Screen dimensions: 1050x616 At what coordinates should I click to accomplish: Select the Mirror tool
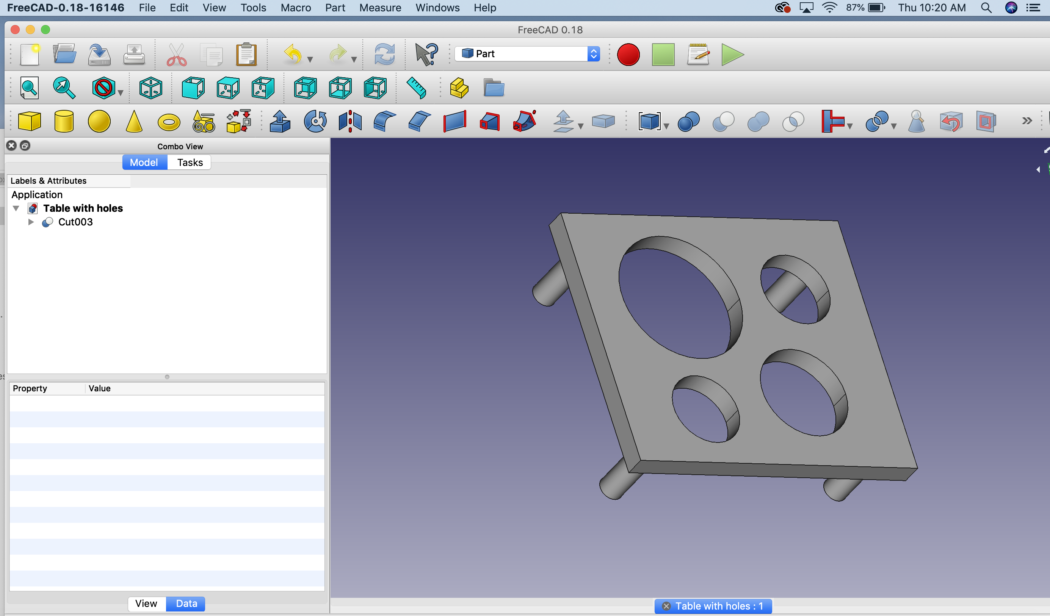(350, 122)
